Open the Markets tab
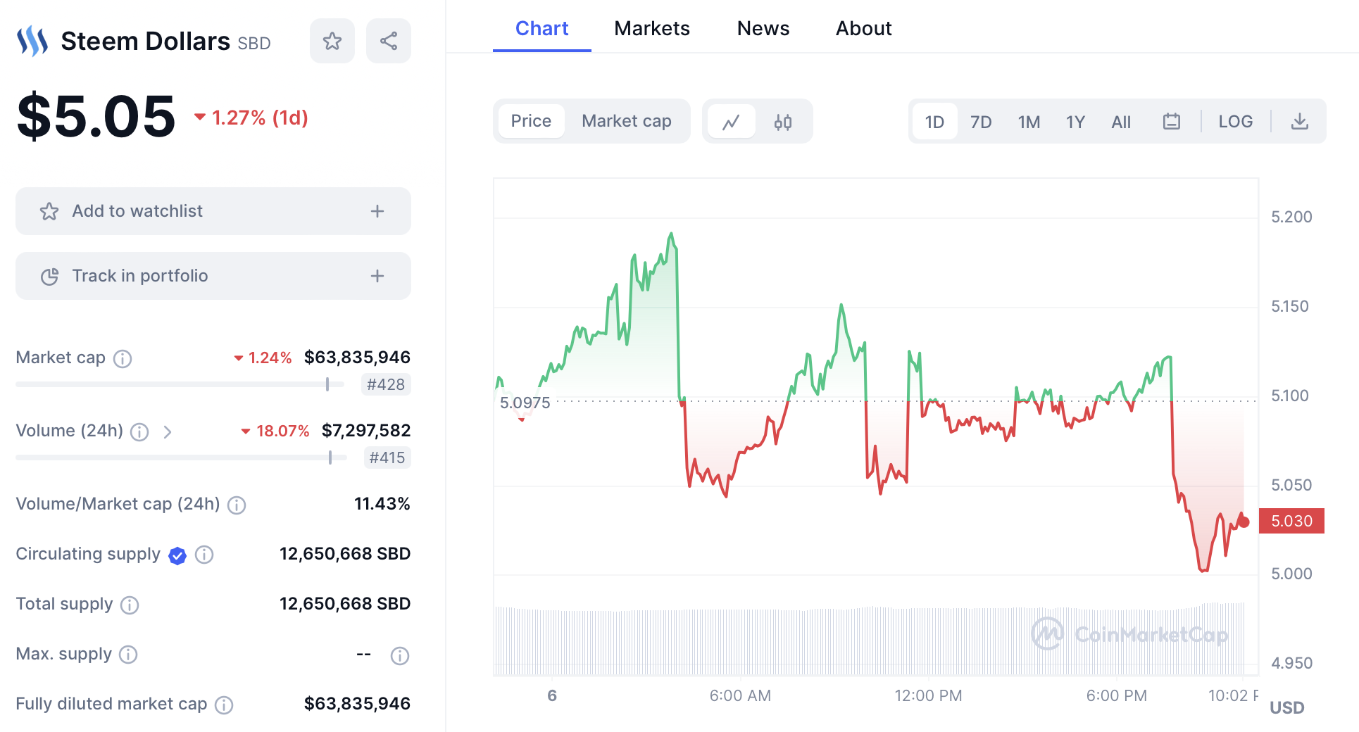This screenshot has height=732, width=1359. (651, 28)
